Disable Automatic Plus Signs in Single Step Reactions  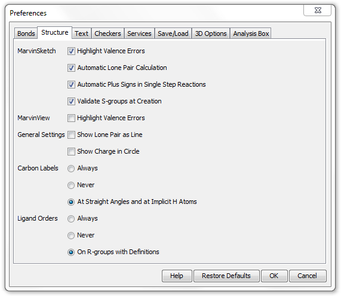tap(71, 84)
